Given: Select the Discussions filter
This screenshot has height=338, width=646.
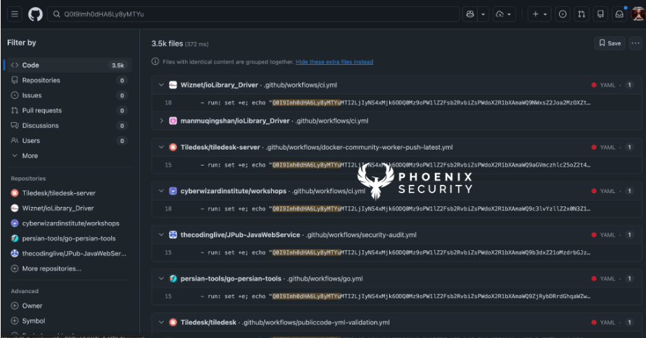Looking at the screenshot, I should (69, 126).
